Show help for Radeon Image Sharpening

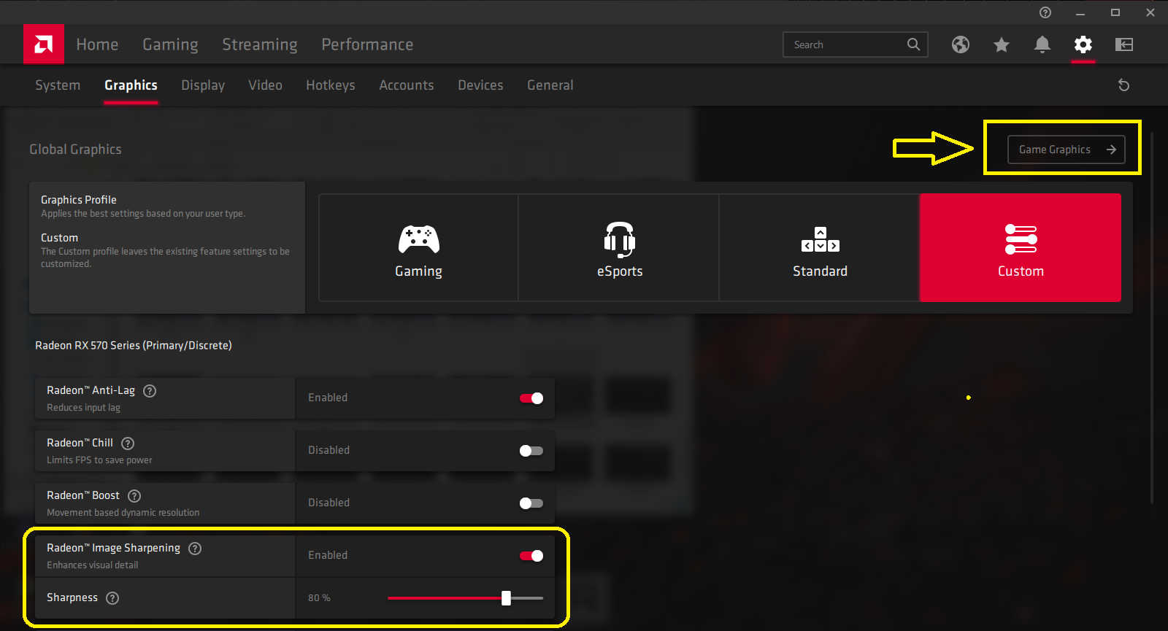pyautogui.click(x=195, y=549)
